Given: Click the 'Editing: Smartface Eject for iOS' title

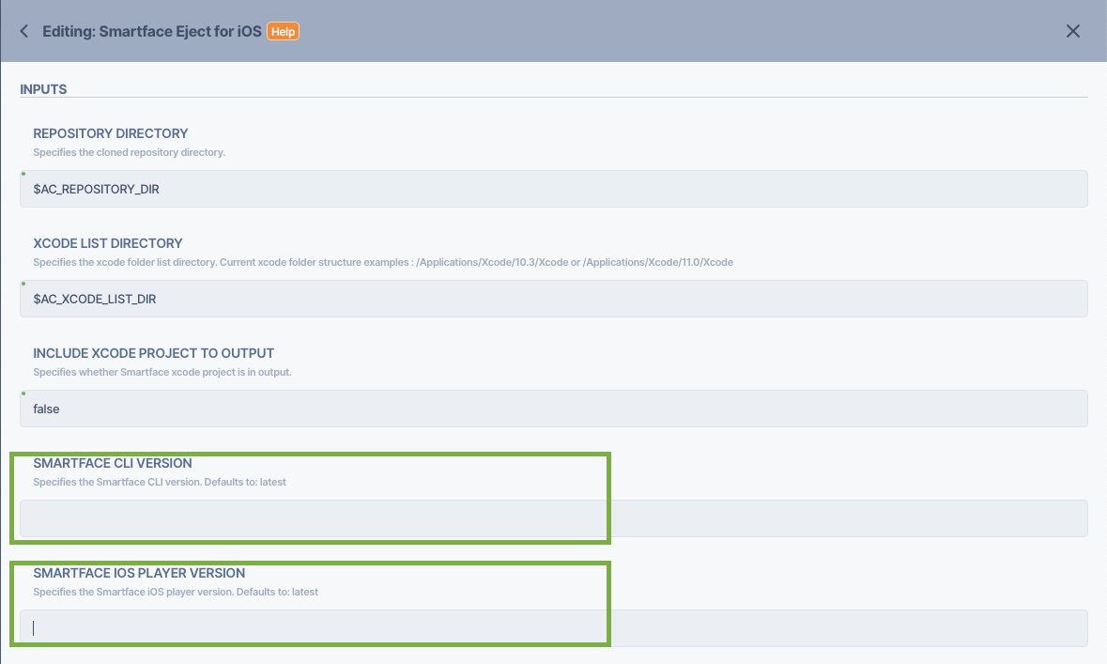Looking at the screenshot, I should [152, 32].
